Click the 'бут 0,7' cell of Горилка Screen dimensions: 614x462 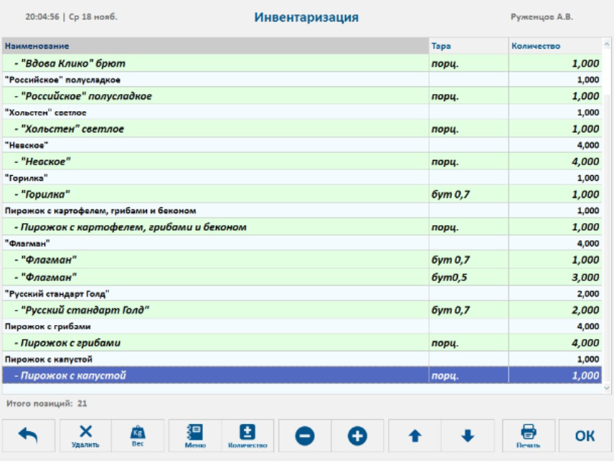pos(468,194)
